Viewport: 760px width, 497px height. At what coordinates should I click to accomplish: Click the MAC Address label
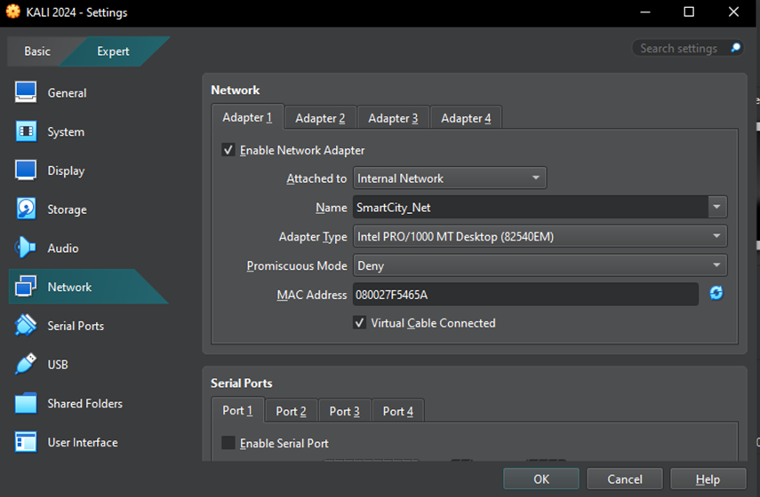tap(312, 295)
